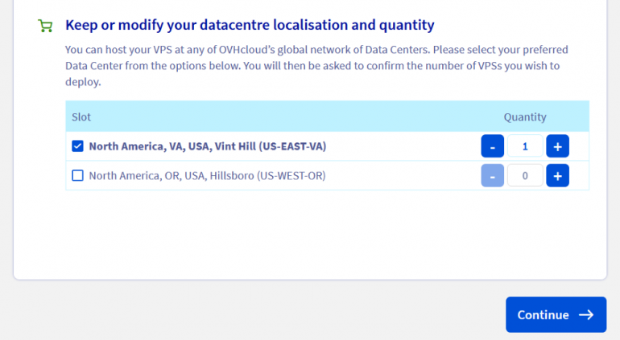Click the arrow icon on Continue

coord(586,315)
